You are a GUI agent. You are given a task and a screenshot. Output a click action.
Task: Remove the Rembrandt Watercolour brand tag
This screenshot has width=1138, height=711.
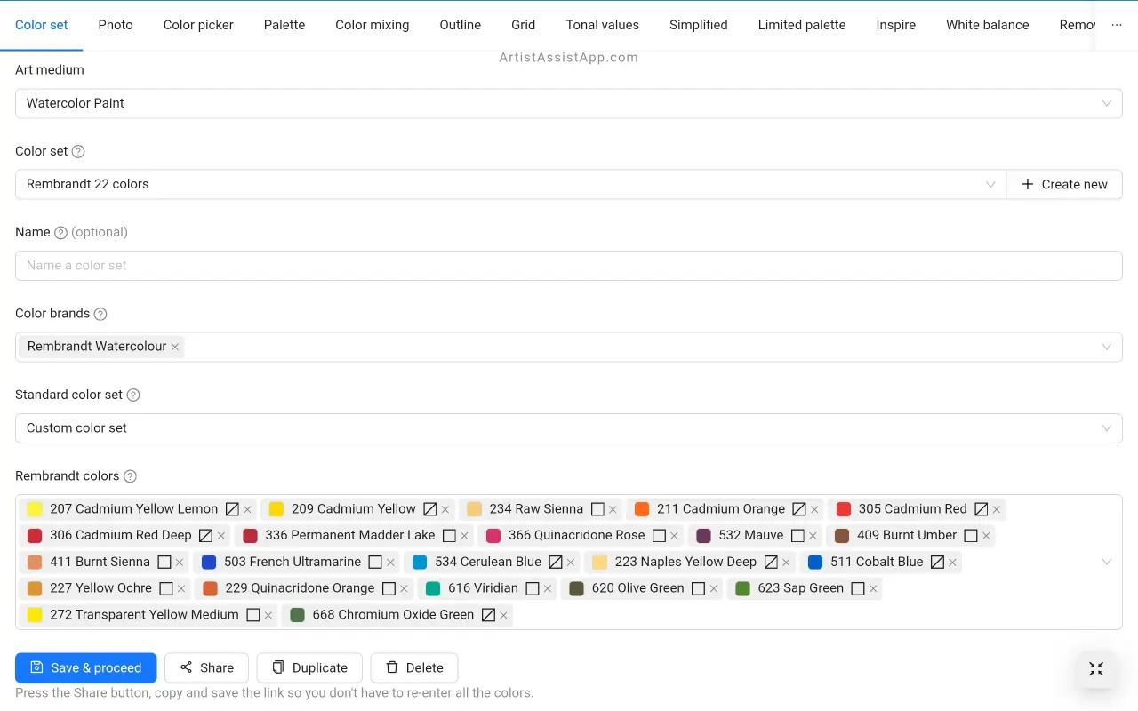point(175,347)
